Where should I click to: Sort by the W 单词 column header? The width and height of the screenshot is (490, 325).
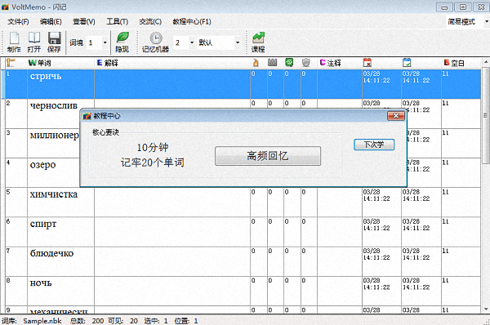39,63
